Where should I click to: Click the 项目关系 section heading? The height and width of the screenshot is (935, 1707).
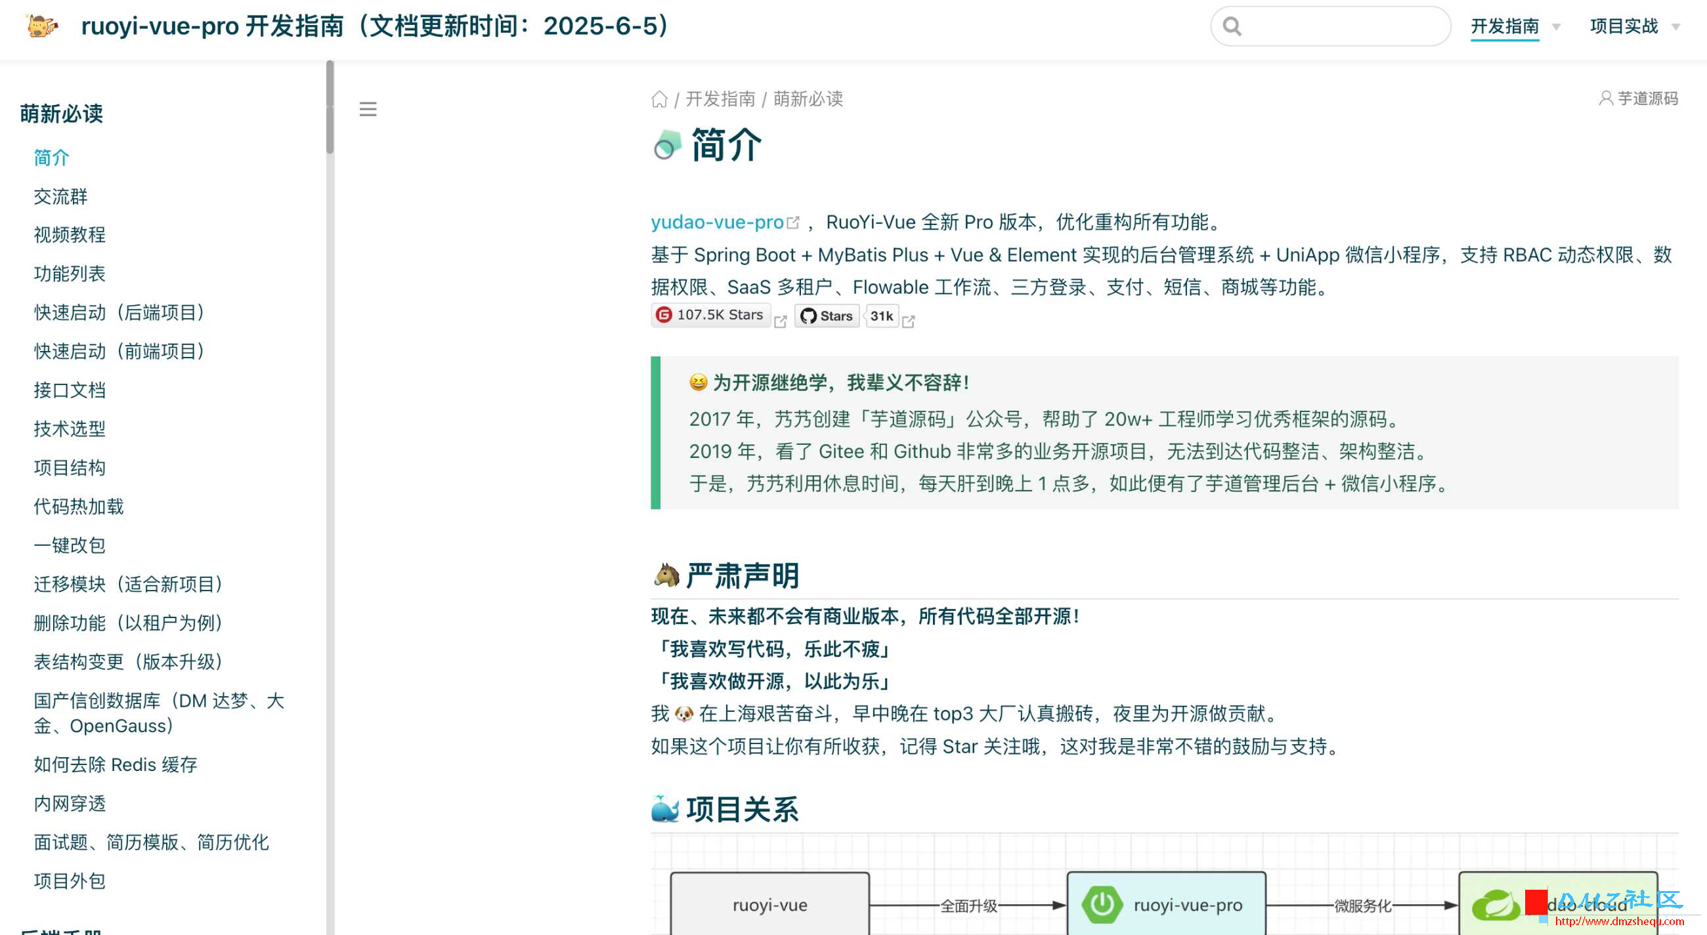click(742, 810)
